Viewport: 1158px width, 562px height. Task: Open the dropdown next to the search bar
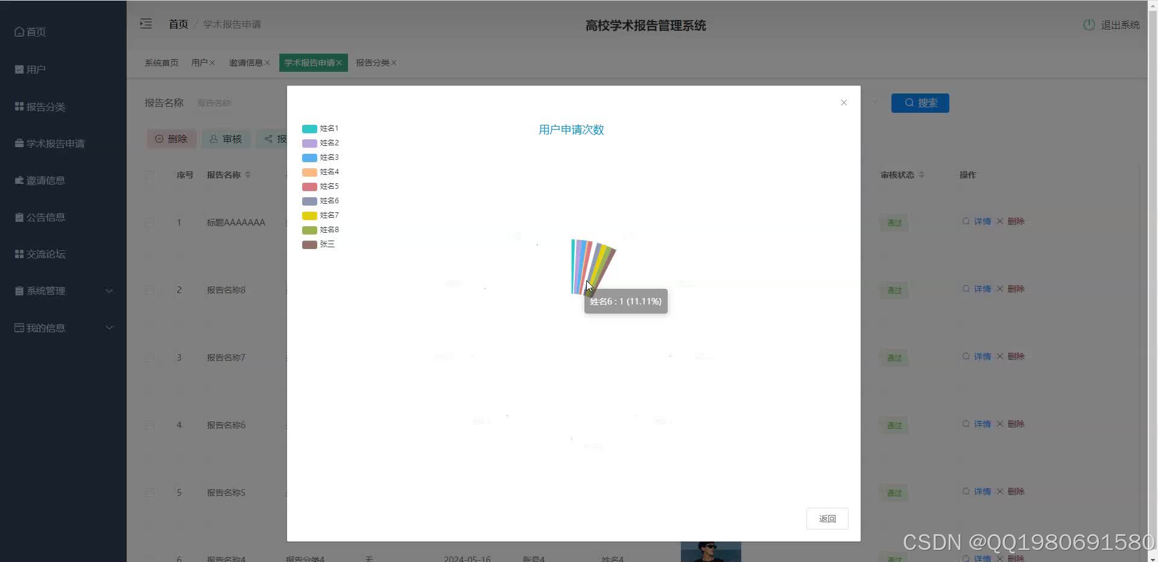(x=874, y=103)
